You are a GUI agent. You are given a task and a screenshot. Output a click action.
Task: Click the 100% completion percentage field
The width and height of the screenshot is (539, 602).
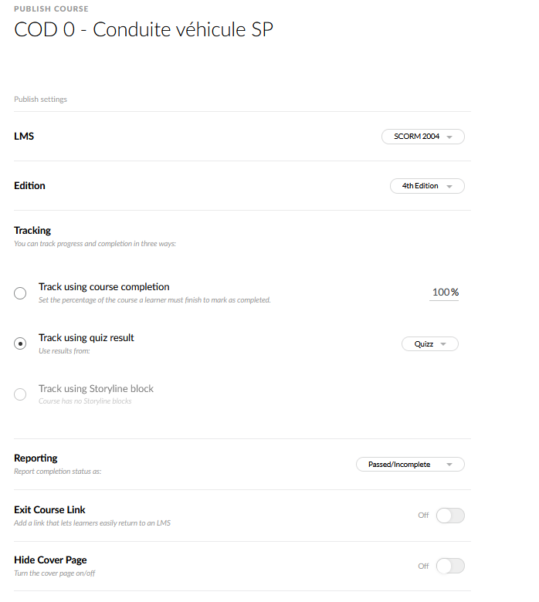point(444,293)
